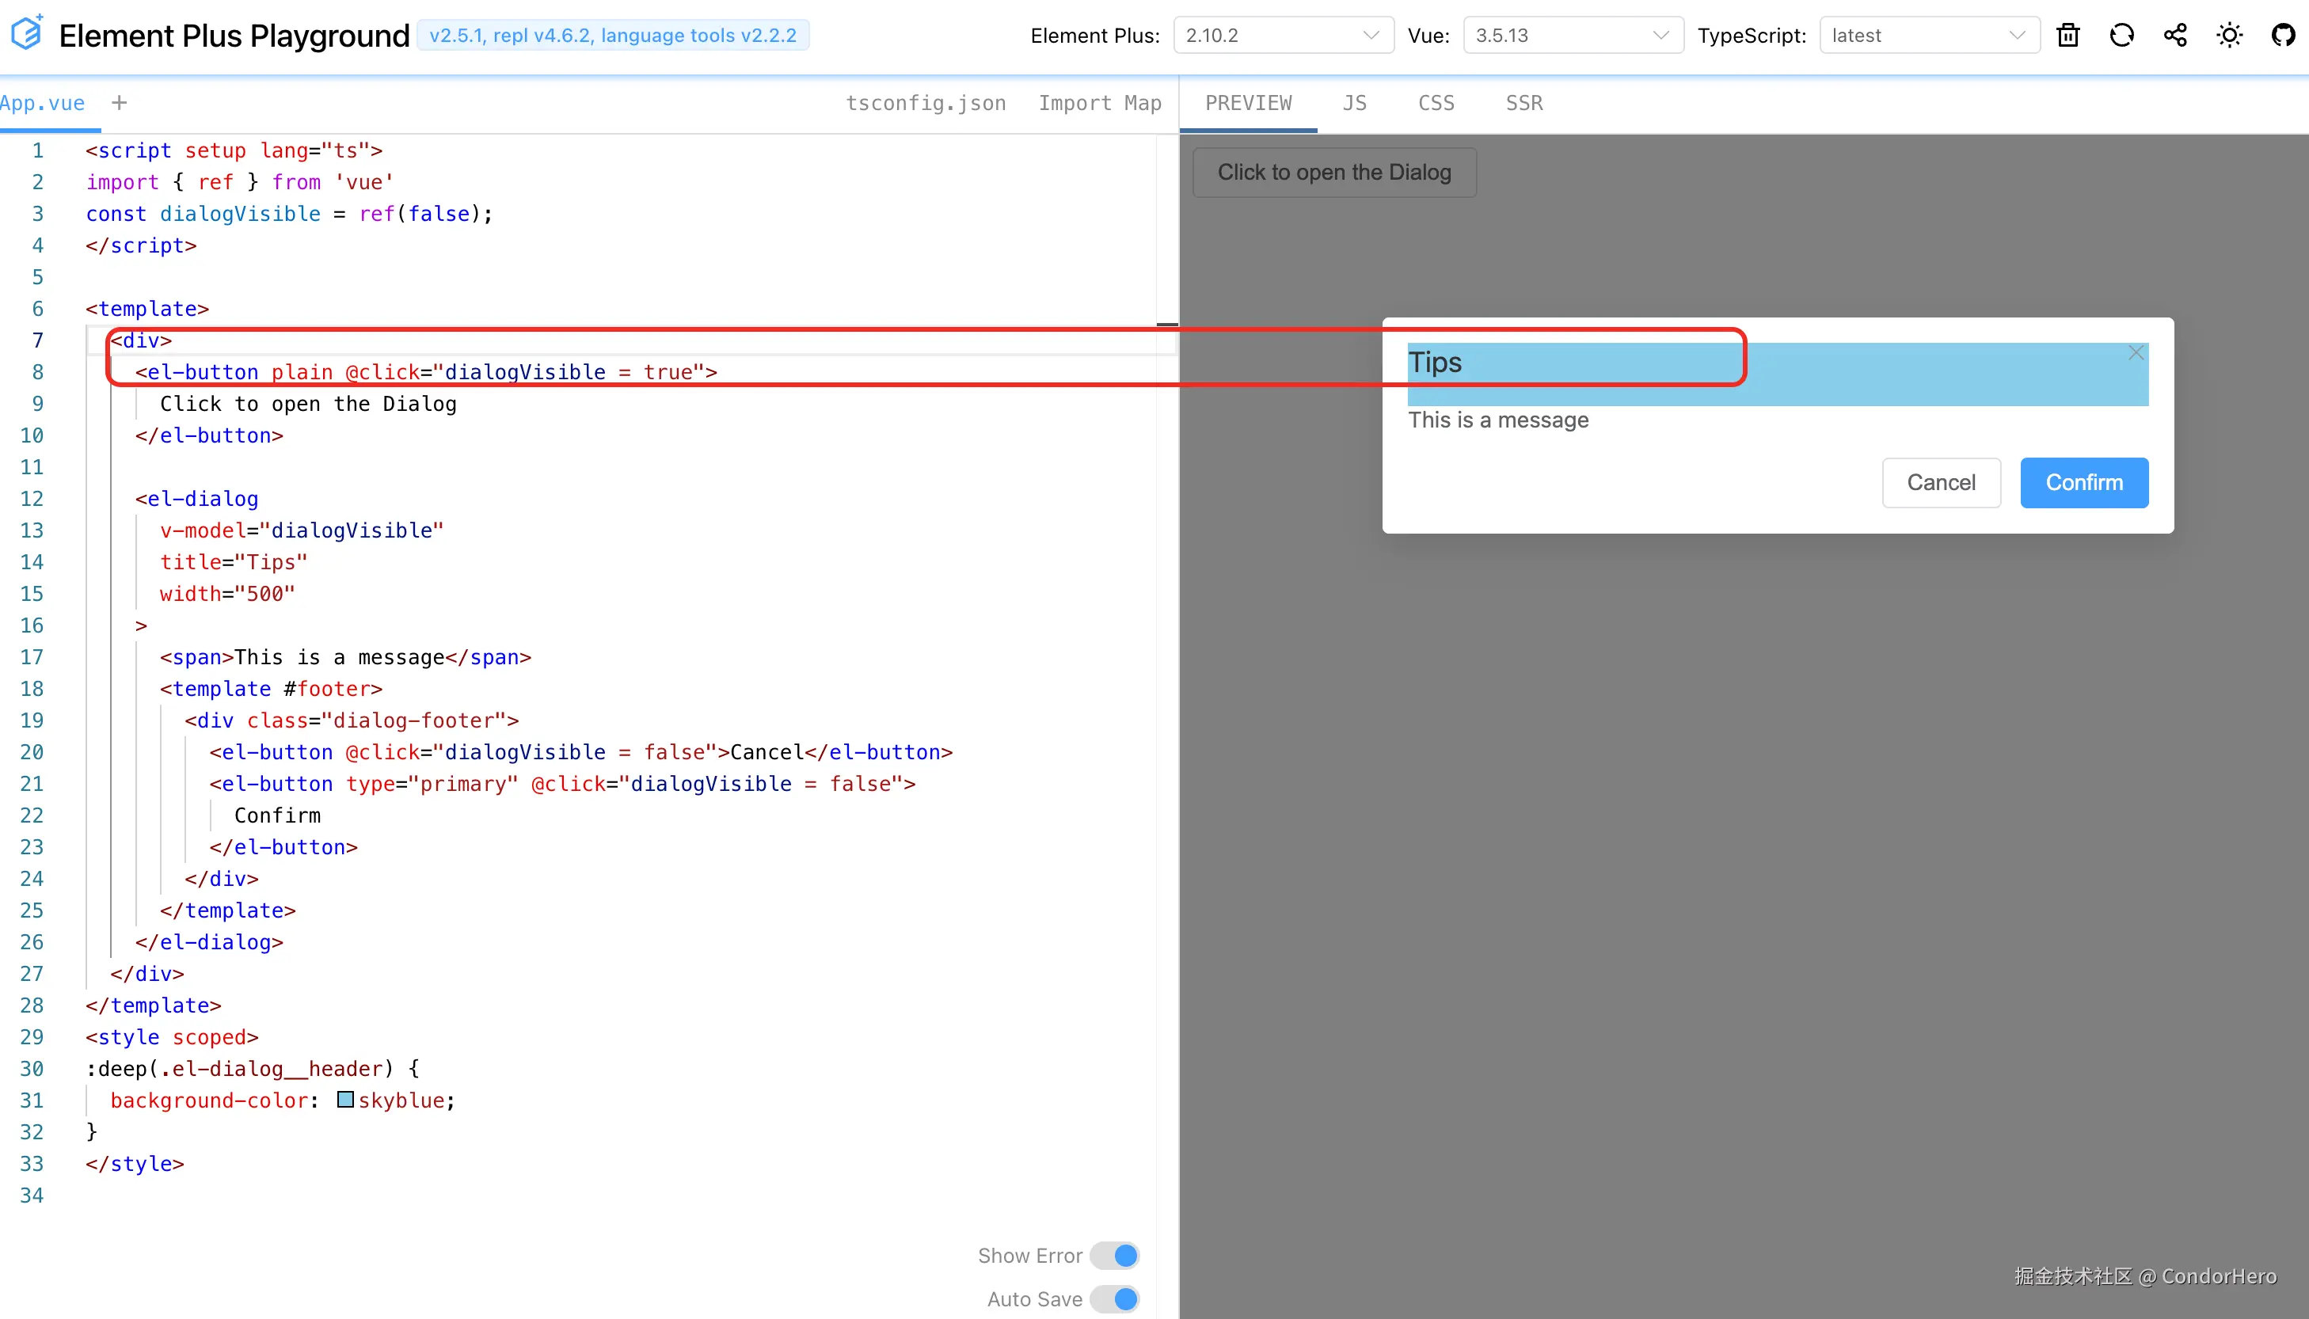Open the Element Plus version dropdown
The height and width of the screenshot is (1319, 2309).
(1283, 36)
